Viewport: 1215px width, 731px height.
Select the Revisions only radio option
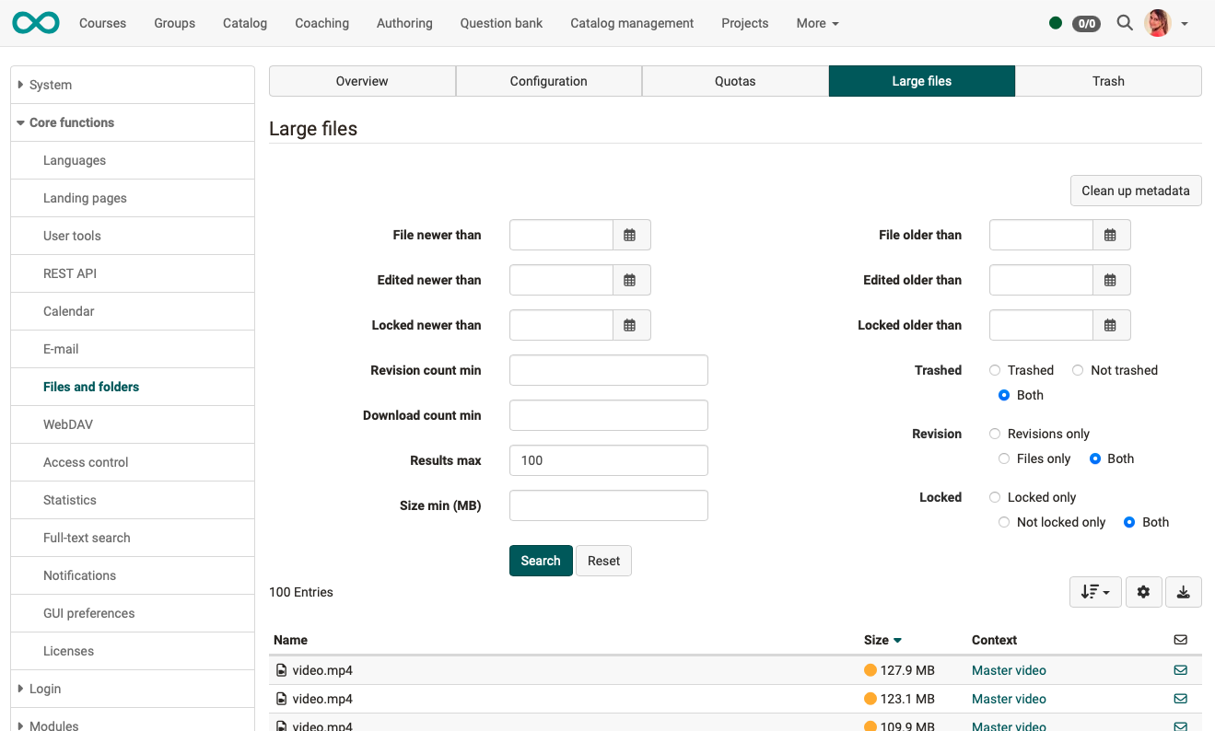click(995, 434)
